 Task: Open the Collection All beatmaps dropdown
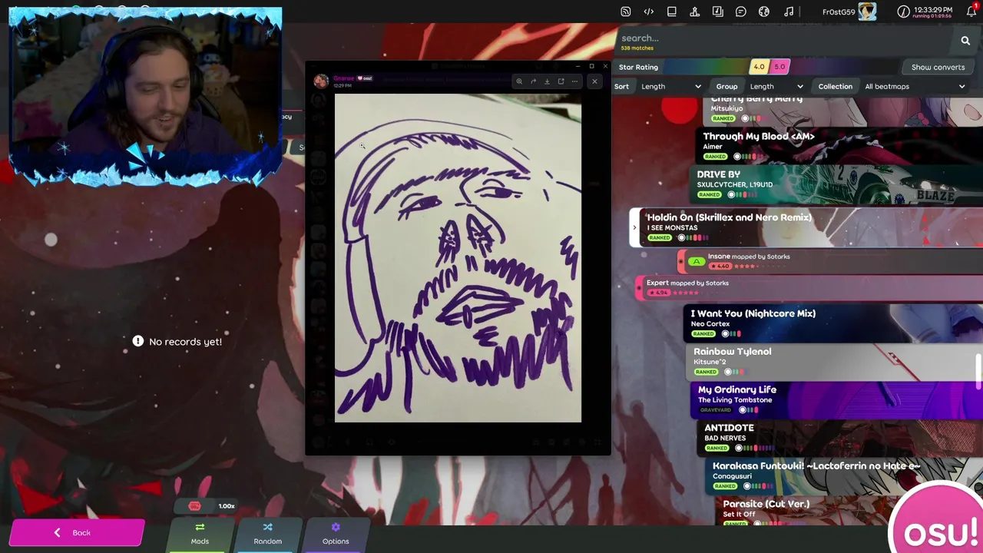point(914,87)
